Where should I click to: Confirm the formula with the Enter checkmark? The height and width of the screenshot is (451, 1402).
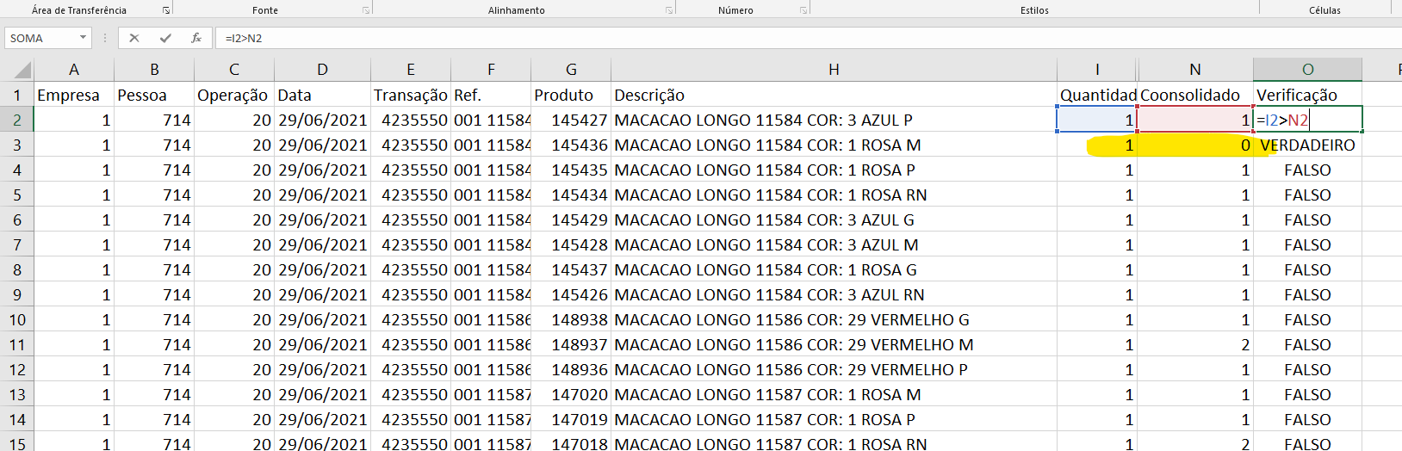pyautogui.click(x=165, y=38)
